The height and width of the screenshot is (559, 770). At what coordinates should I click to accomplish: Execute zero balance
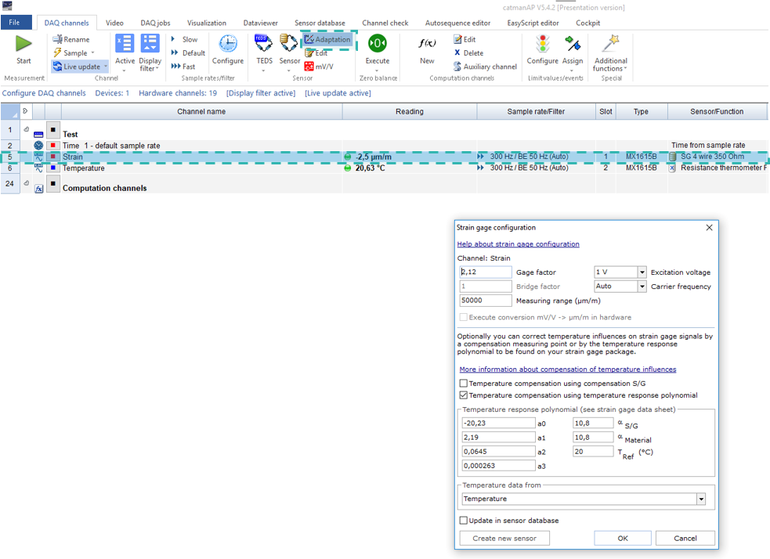click(x=377, y=43)
